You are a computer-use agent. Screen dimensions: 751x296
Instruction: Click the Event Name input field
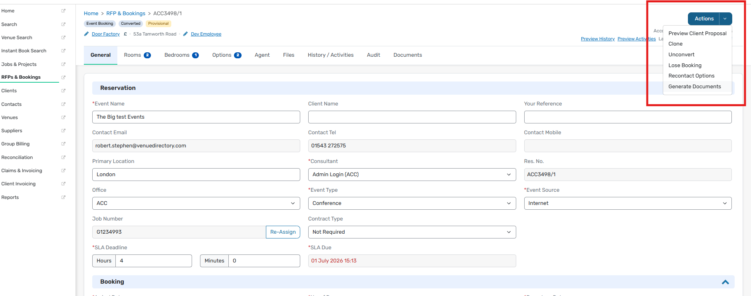click(x=196, y=117)
